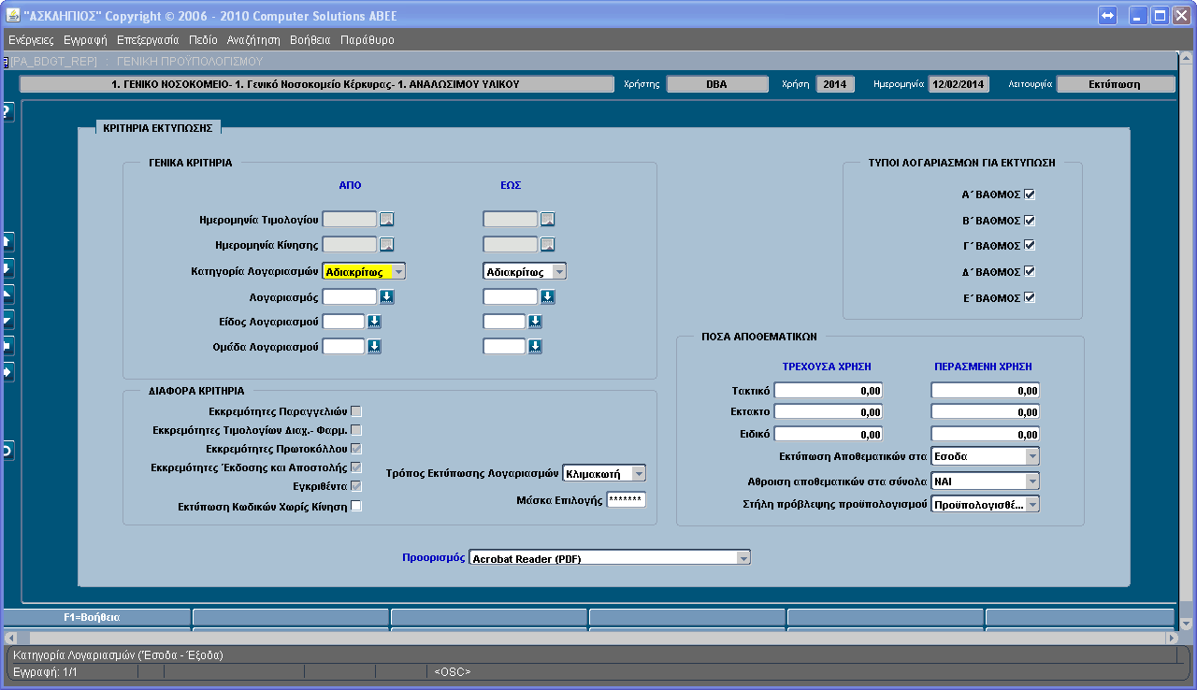Toggle the Ε΄ ΒΑΘΜΟΣ checkbox
1197x690 pixels.
1030,297
